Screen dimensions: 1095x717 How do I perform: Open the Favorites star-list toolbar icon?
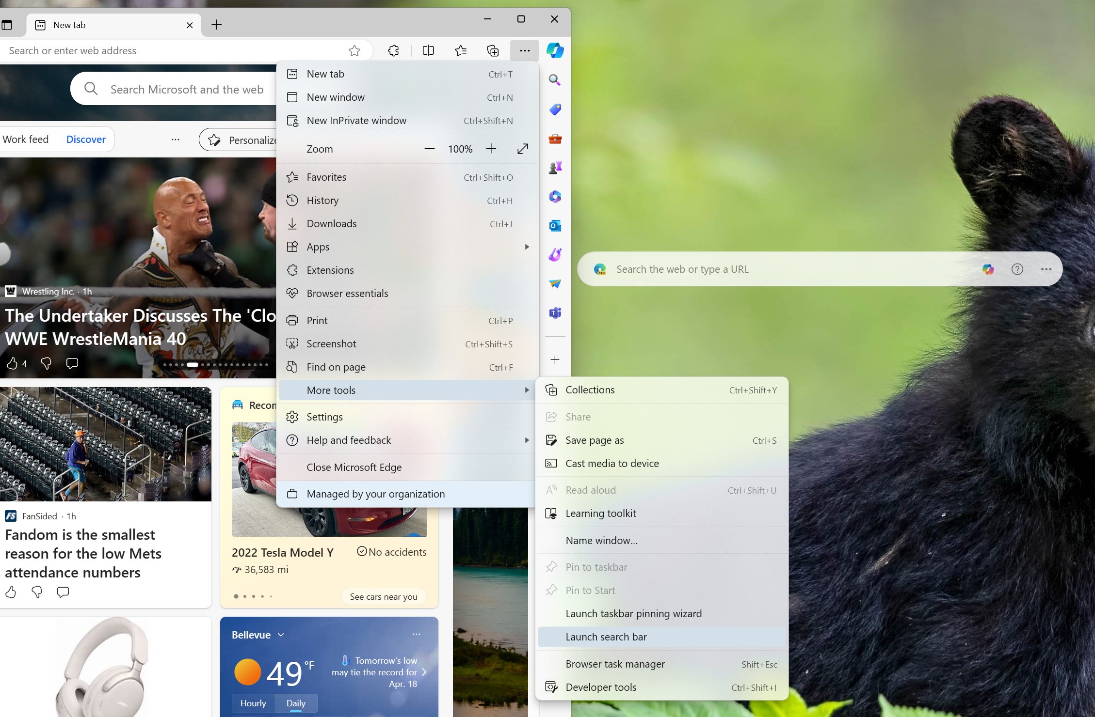tap(461, 50)
